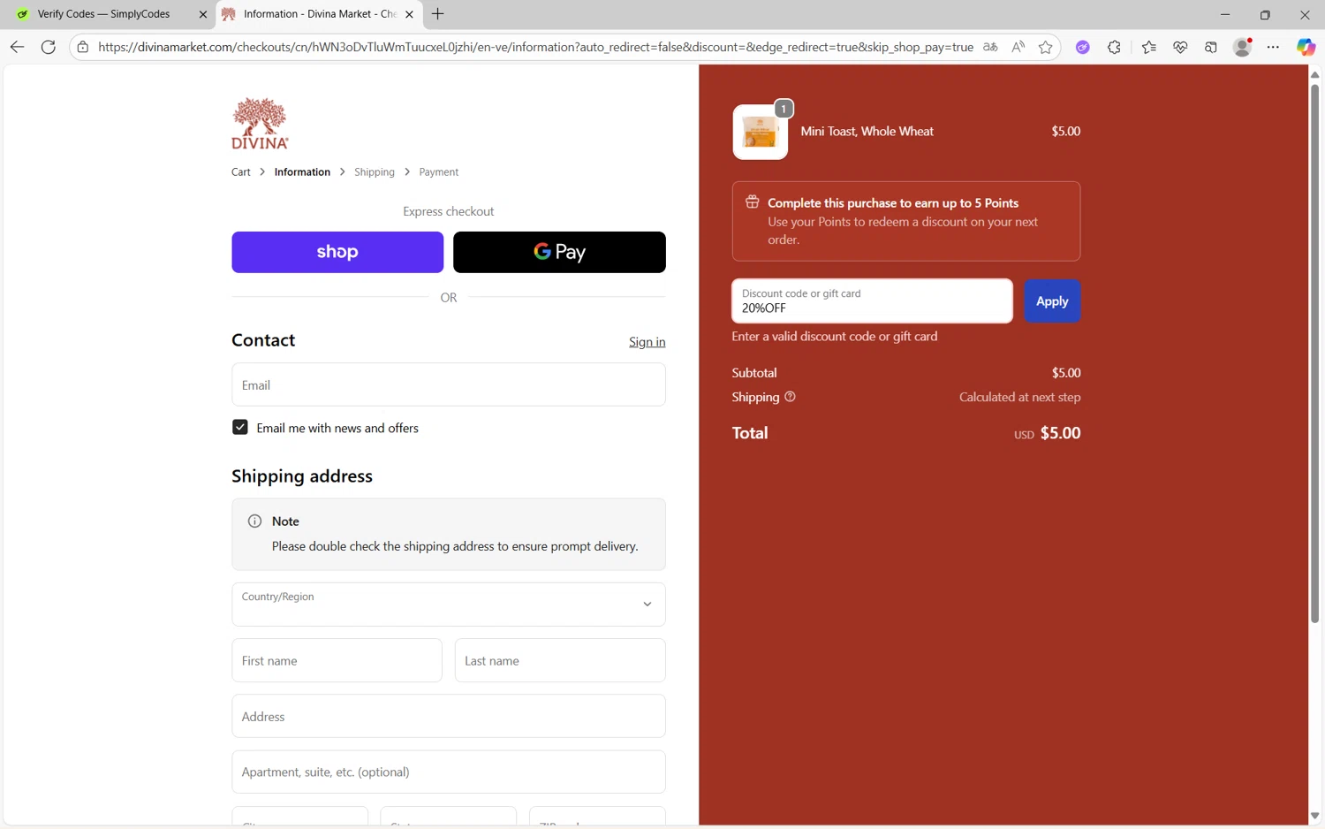The width and height of the screenshot is (1325, 829).
Task: Click the Note info icon
Action: [x=254, y=521]
